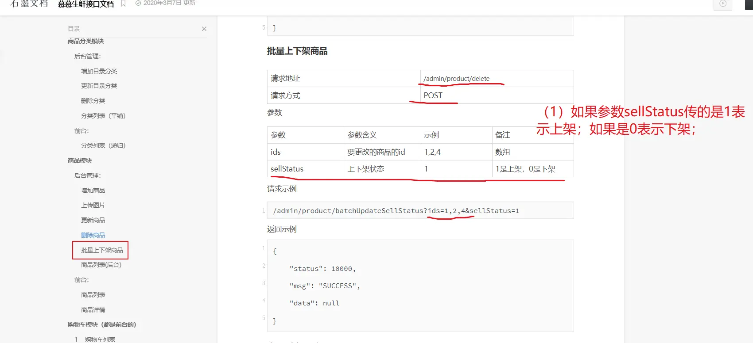Select 后台管理: under 商品分类模块 in outline
The width and height of the screenshot is (753, 343).
pos(88,56)
